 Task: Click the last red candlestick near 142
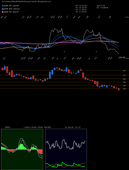tap(119, 89)
